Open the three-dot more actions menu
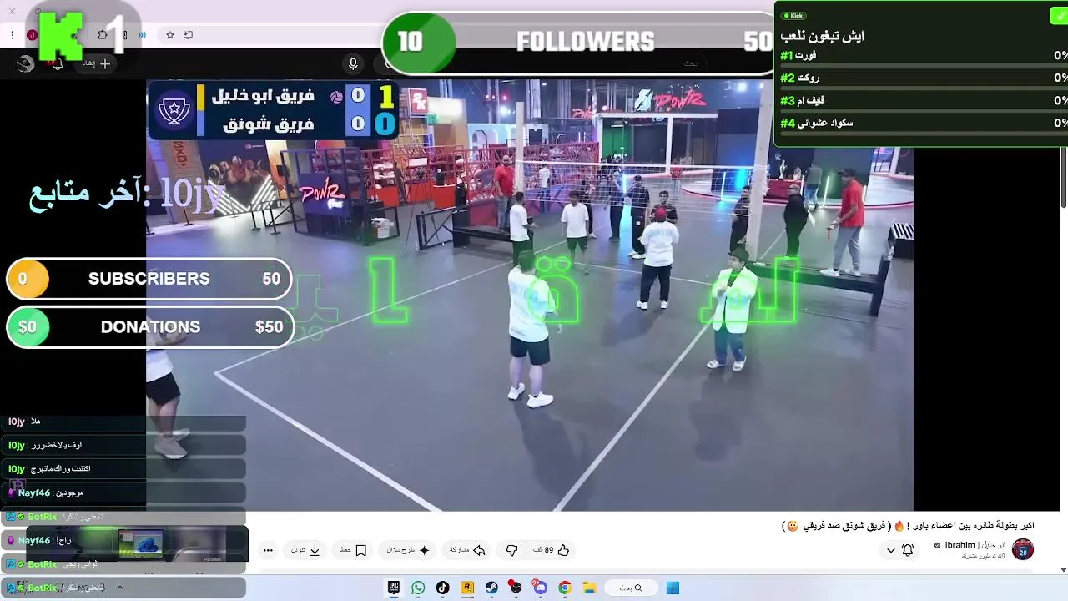Image resolution: width=1068 pixels, height=601 pixels. tap(268, 550)
